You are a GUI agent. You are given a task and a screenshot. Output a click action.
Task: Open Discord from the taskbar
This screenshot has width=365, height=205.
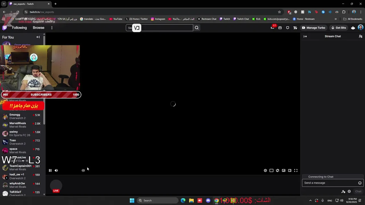point(208,200)
